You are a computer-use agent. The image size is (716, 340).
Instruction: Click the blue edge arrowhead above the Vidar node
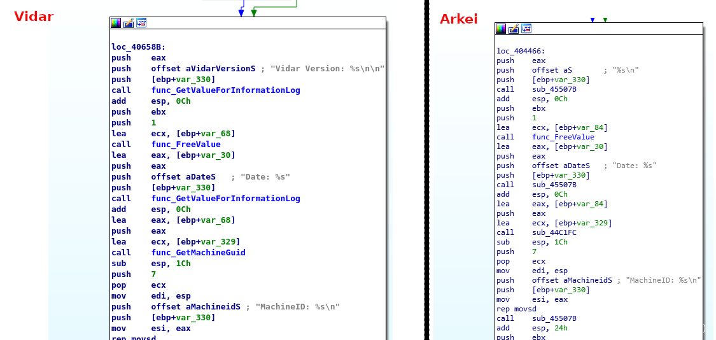[241, 13]
